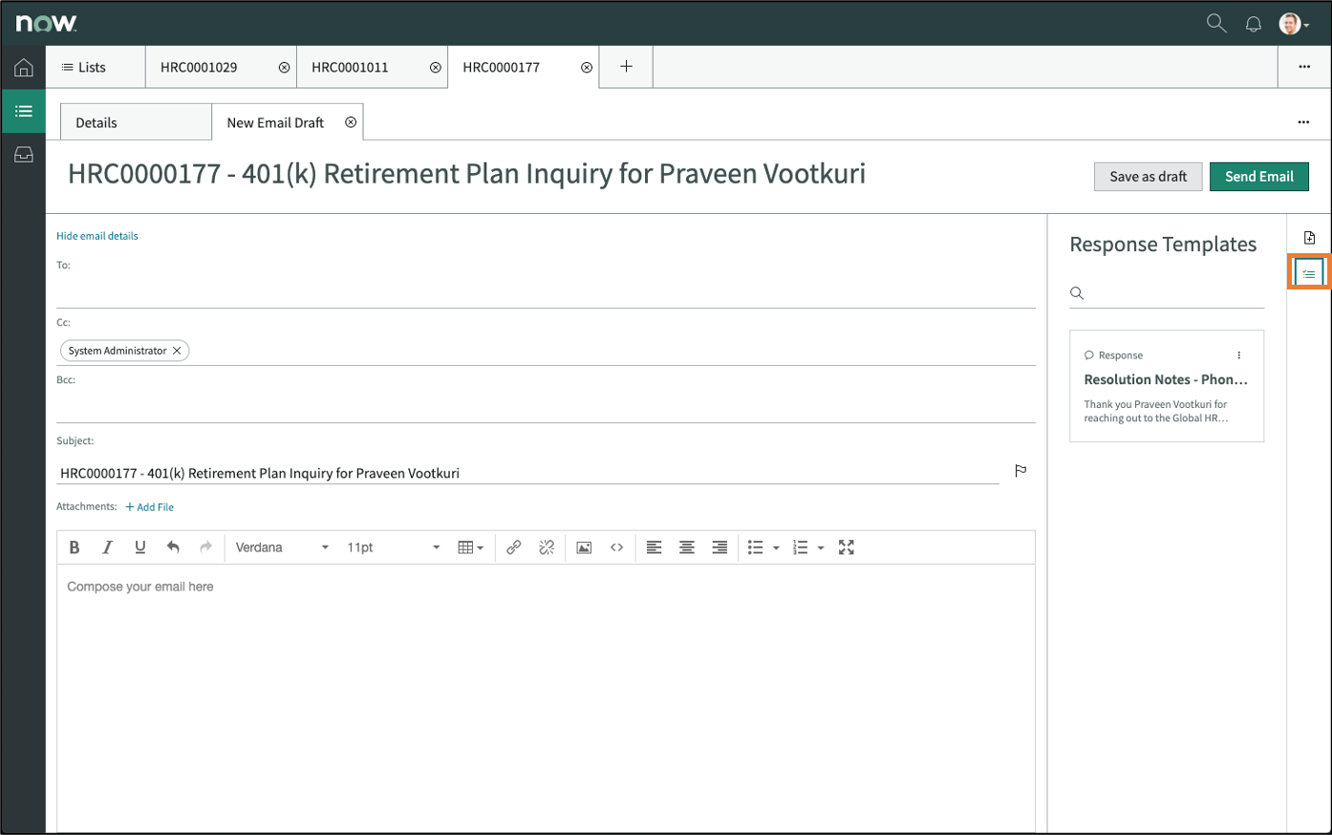Remove System Administrator from Cc
This screenshot has width=1332, height=835.
177,351
